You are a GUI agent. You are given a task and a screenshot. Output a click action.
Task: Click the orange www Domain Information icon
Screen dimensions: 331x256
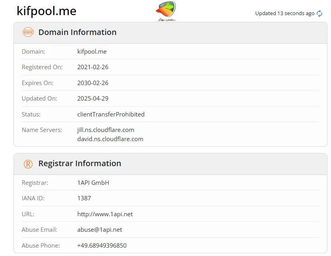[28, 32]
